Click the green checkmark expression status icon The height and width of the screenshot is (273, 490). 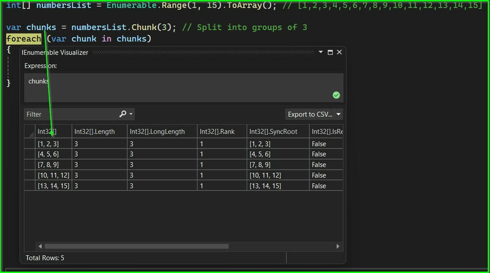pos(336,95)
